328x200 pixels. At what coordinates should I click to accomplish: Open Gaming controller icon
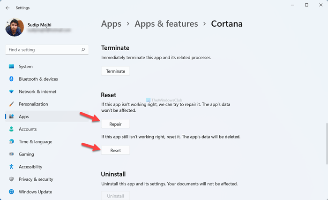(x=11, y=154)
